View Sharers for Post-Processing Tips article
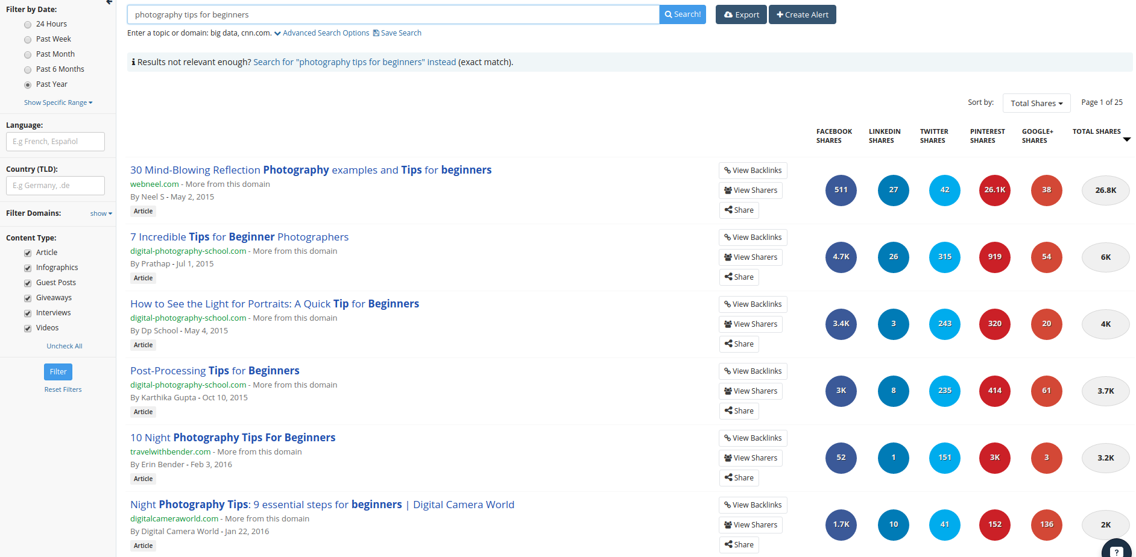 750,391
